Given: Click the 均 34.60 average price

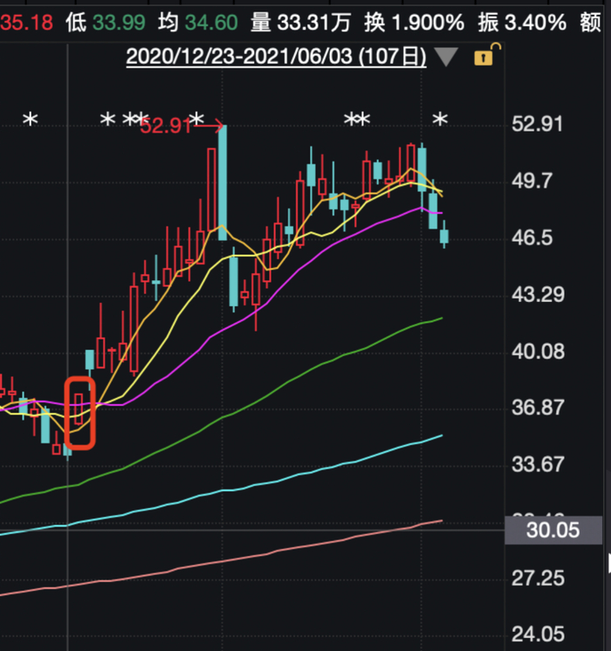Looking at the screenshot, I should [198, 23].
